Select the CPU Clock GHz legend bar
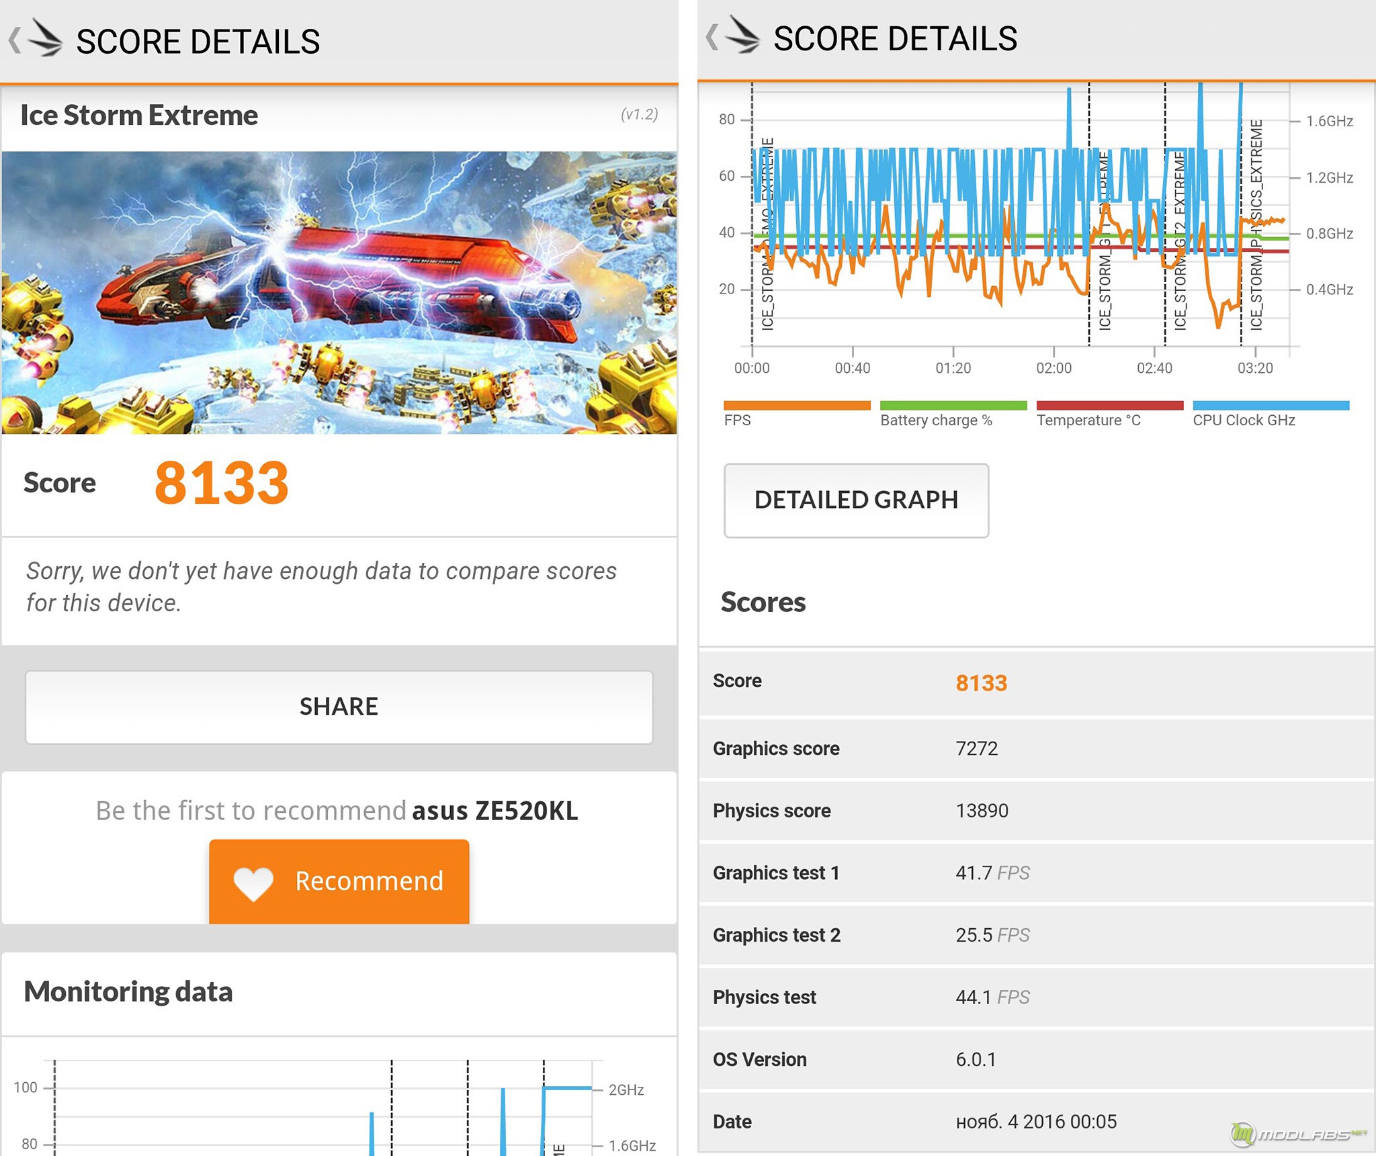The height and width of the screenshot is (1156, 1376). click(x=1271, y=405)
